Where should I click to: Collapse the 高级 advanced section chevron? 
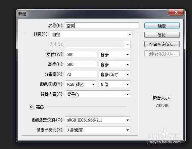point(31,107)
